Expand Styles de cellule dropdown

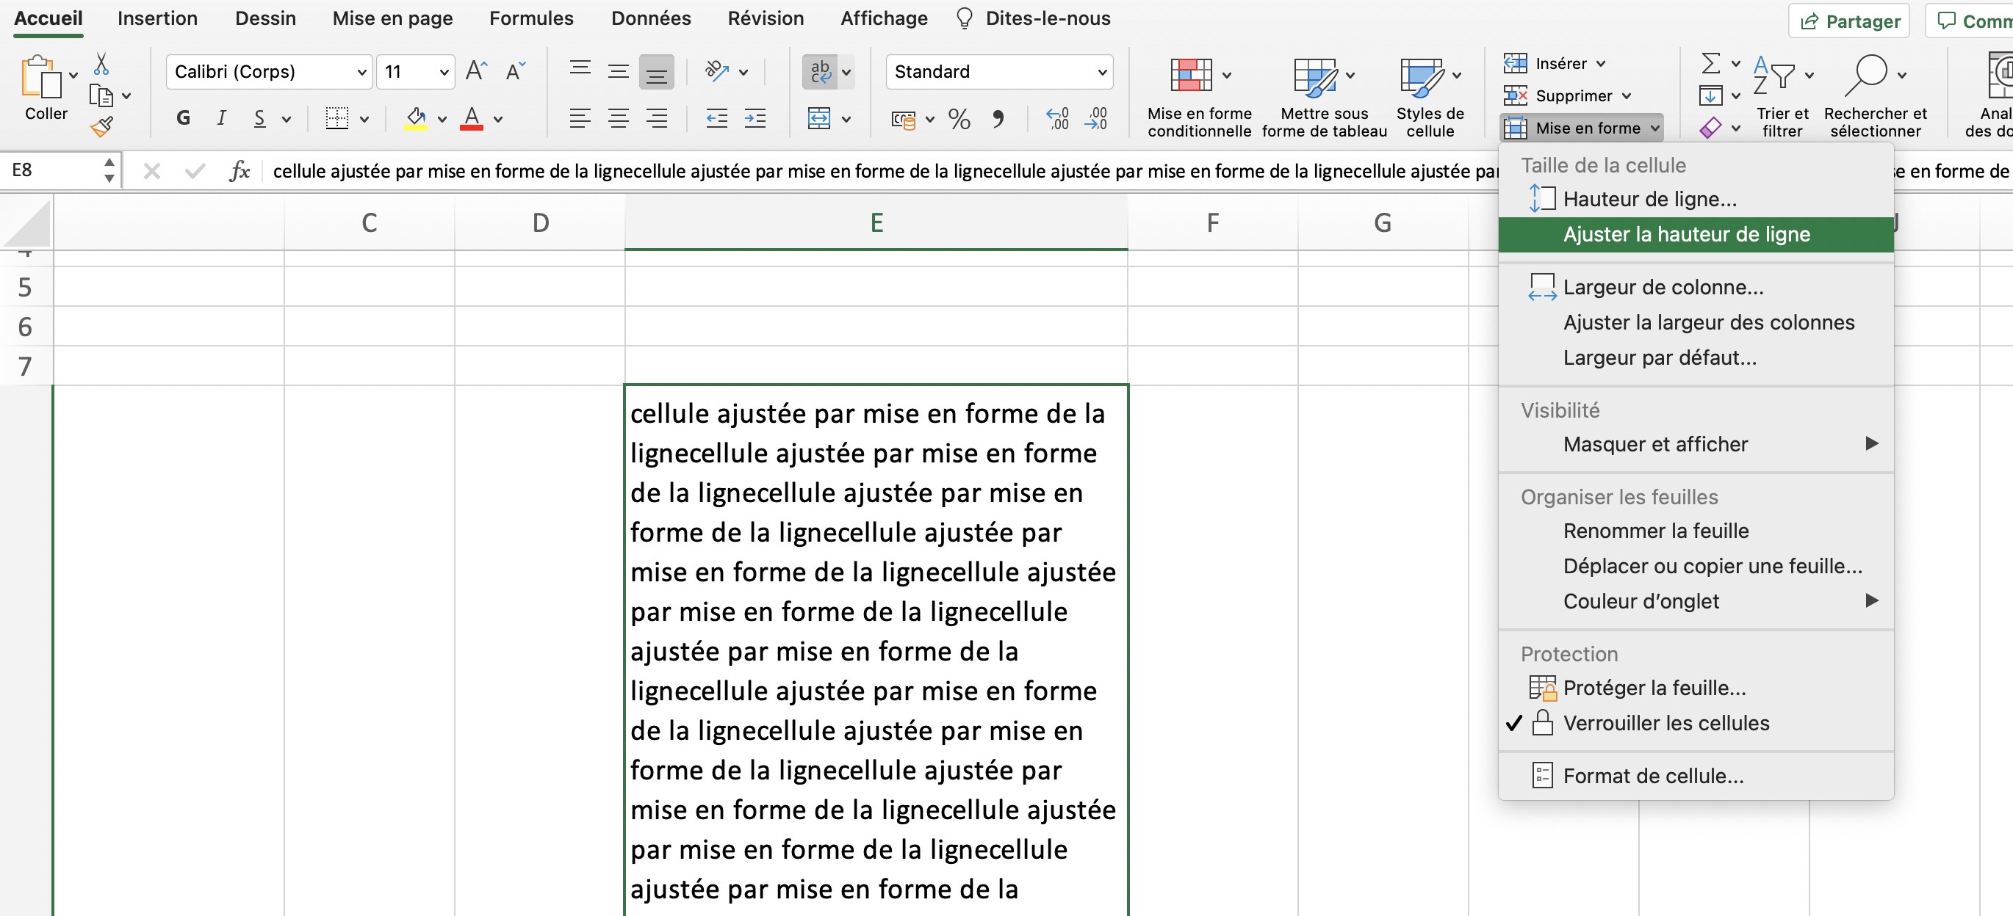click(x=1457, y=76)
